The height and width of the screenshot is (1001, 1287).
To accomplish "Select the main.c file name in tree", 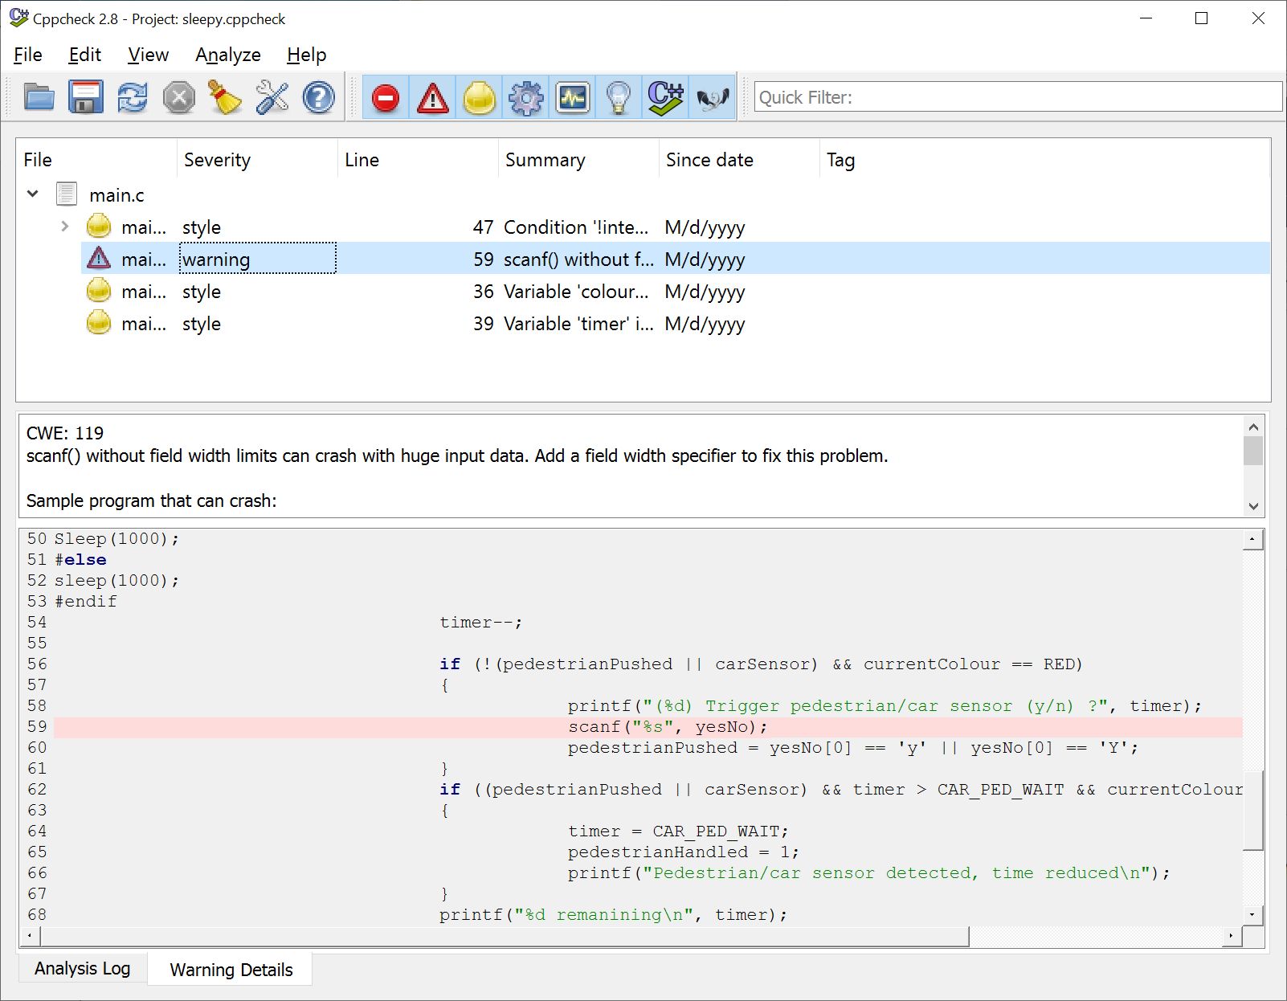I will pos(116,195).
